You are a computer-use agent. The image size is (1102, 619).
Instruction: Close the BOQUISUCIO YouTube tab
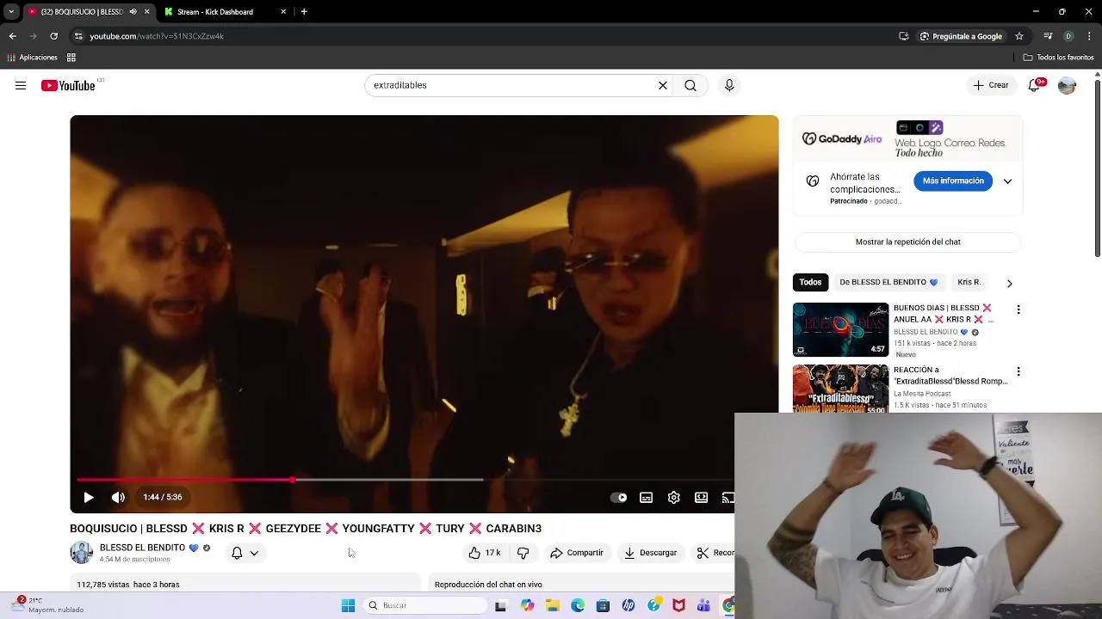[x=146, y=12]
